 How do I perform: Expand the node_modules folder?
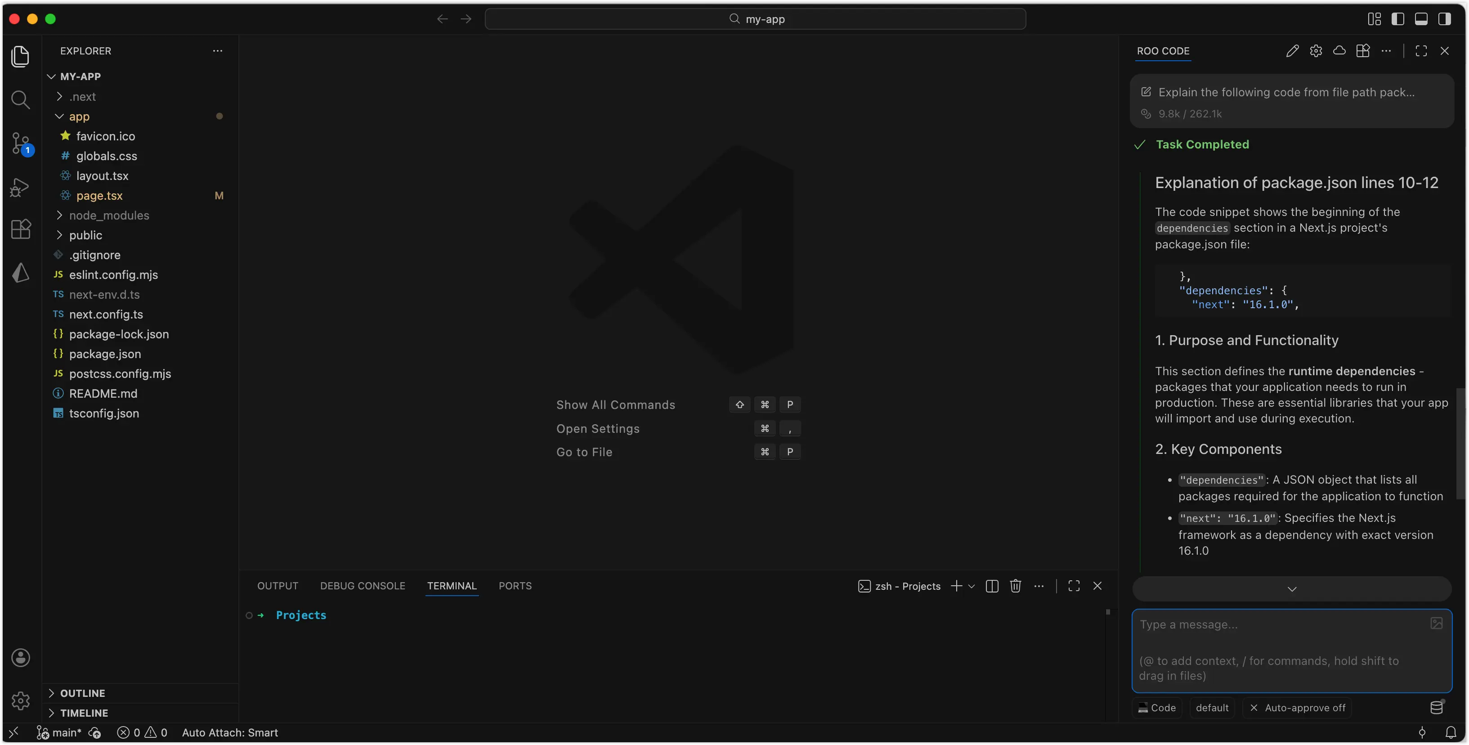click(x=109, y=215)
